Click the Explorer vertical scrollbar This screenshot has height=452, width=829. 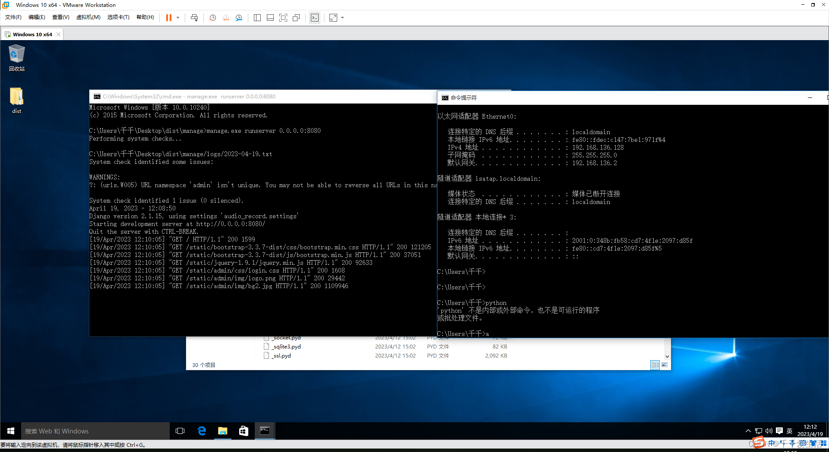point(667,345)
